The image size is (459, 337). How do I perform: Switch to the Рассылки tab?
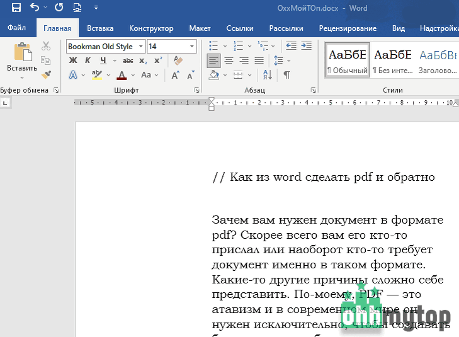tap(286, 28)
